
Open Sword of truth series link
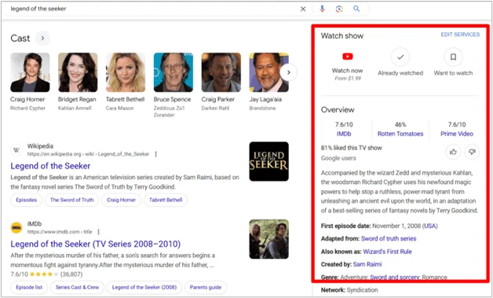click(x=389, y=239)
